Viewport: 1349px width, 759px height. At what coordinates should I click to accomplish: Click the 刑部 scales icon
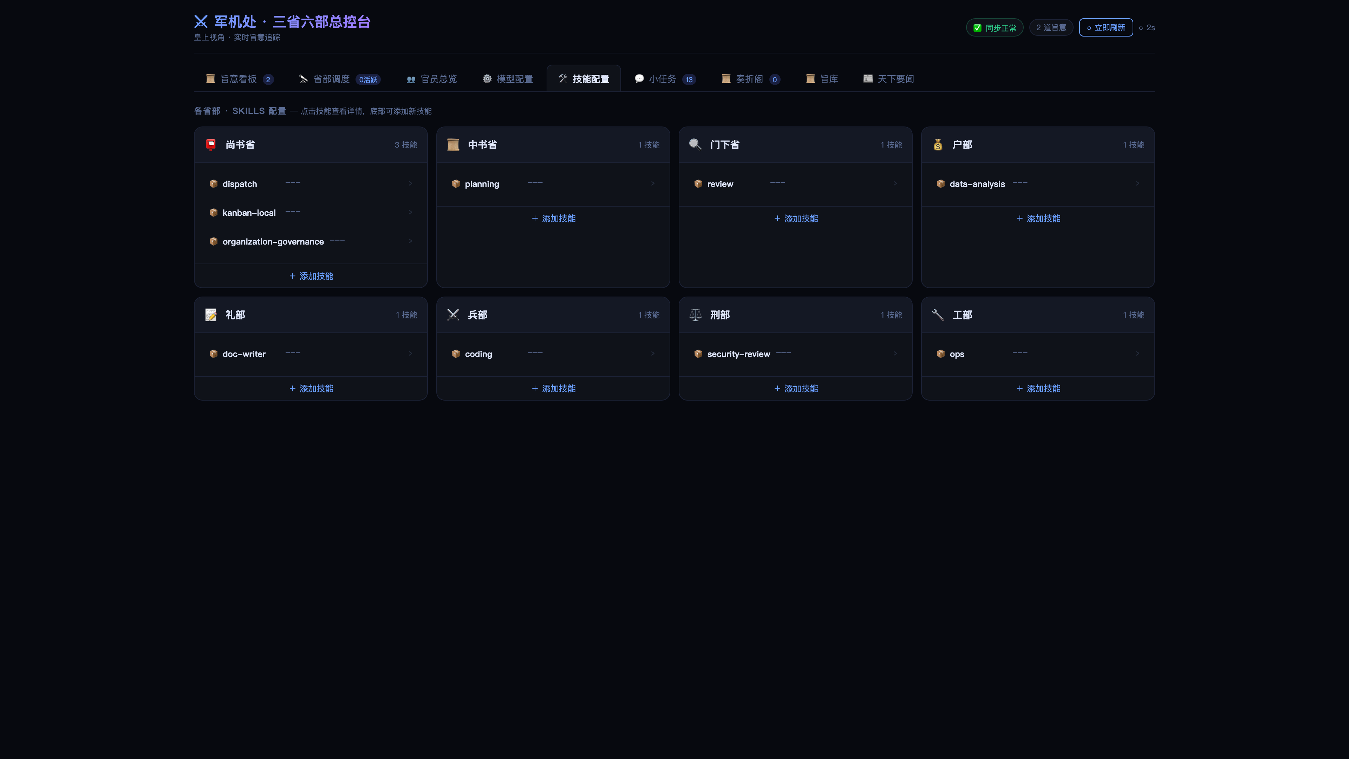pos(695,315)
